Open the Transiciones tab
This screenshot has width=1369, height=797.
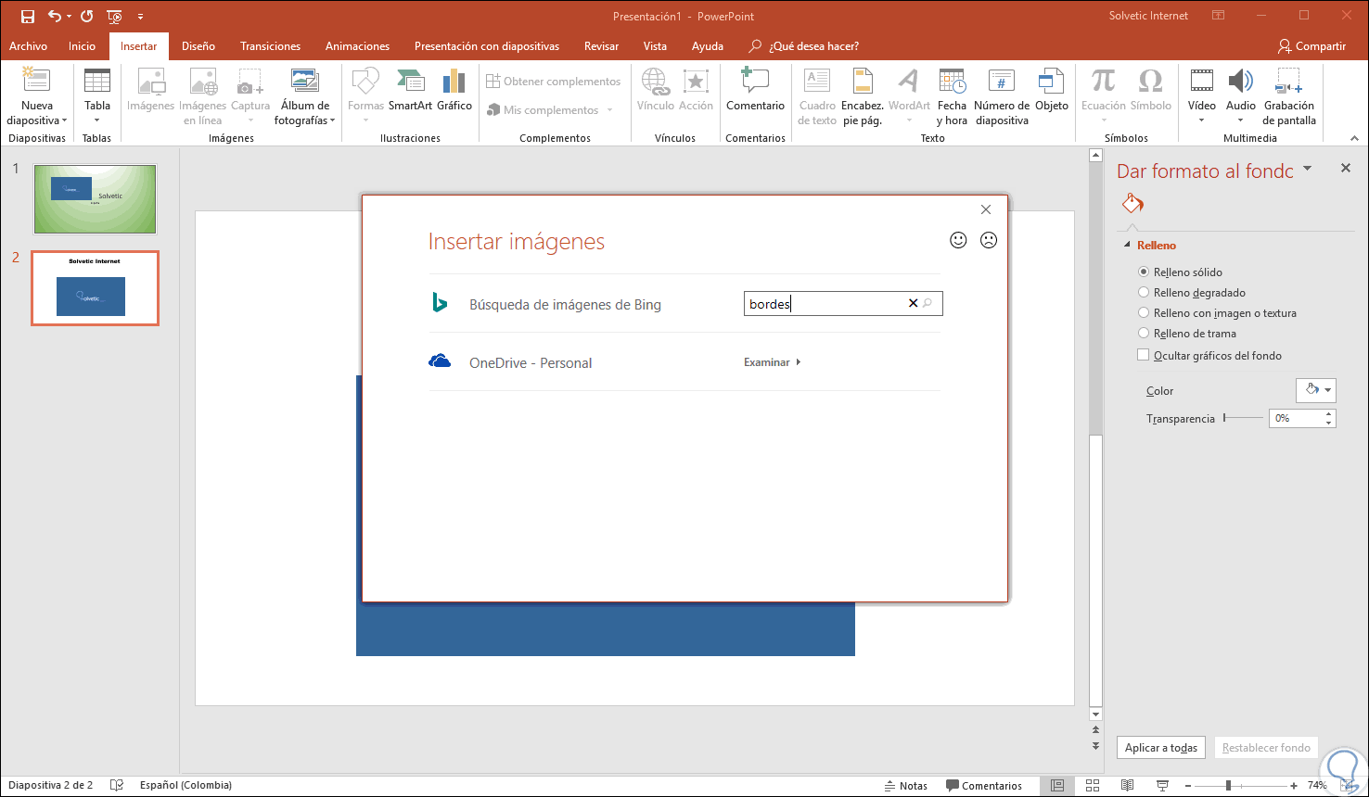pos(270,46)
